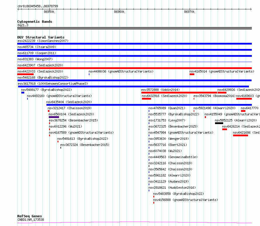Image resolution: width=260 pixels, height=226 pixels.
Task: Open the CNBD1|NM_173538 gene label
Action: [x=31, y=220]
